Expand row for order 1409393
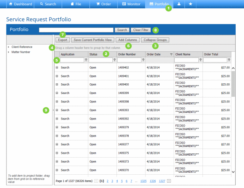This screenshot has width=244, height=188. [57, 110]
